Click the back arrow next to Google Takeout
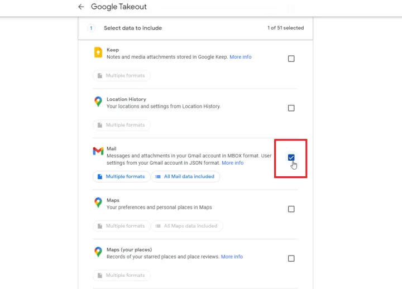 coord(81,7)
